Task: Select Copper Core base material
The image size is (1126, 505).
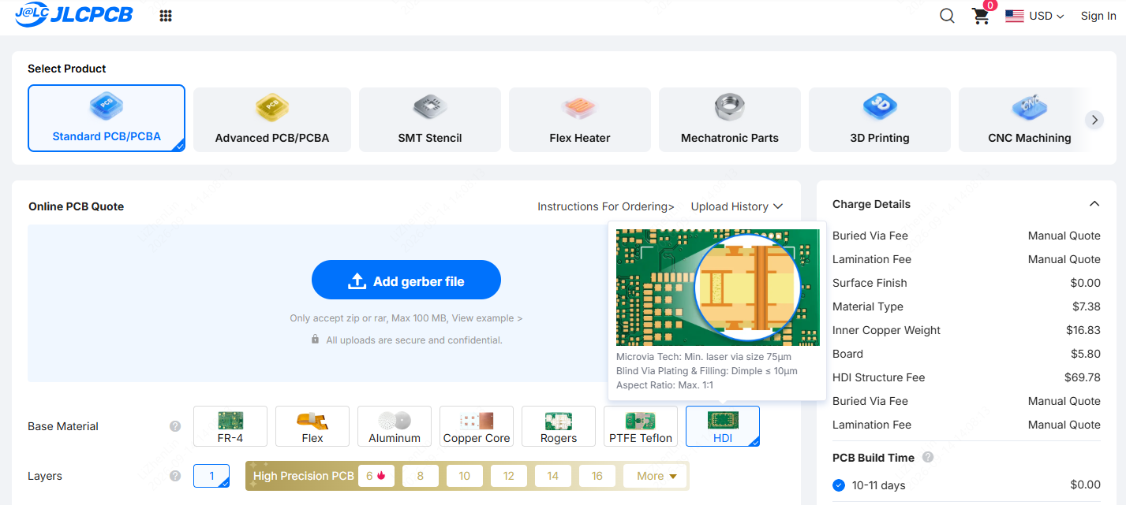Action: click(477, 426)
